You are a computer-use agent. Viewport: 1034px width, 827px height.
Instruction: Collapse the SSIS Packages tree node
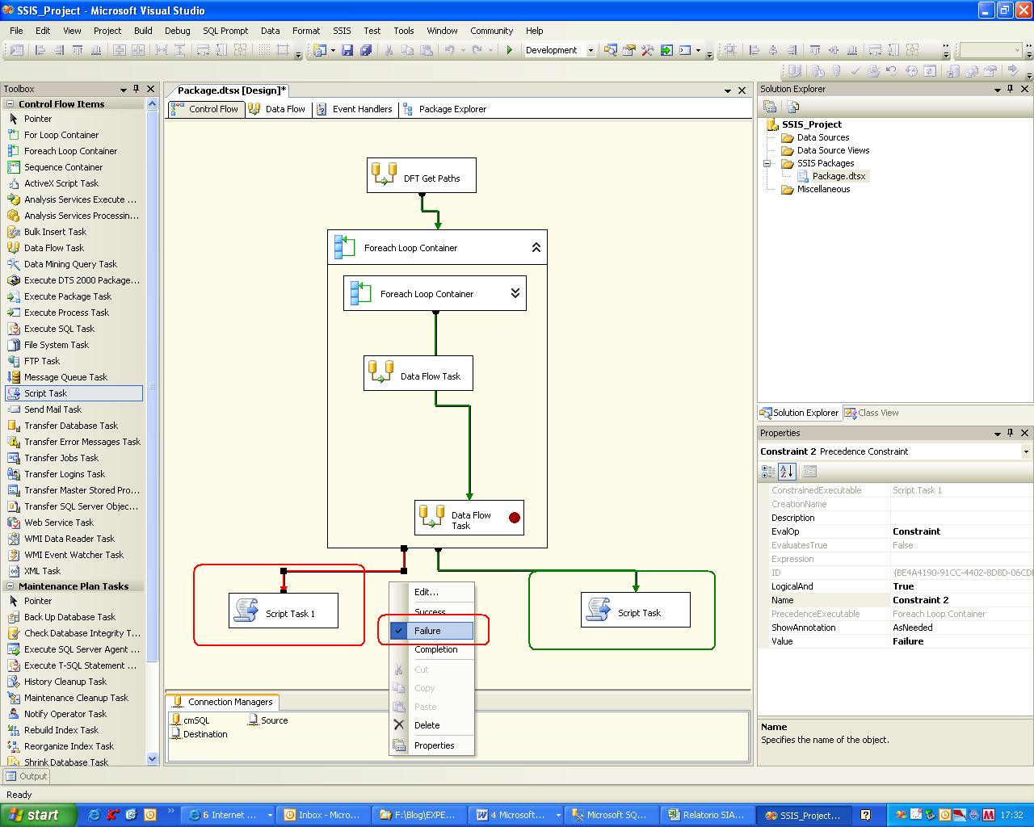(x=767, y=163)
